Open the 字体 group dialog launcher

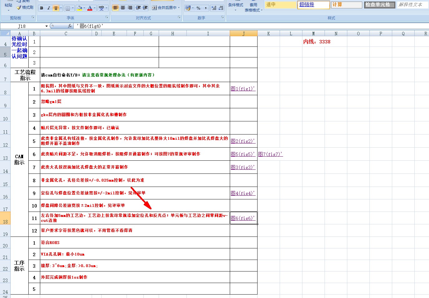(x=107, y=17)
